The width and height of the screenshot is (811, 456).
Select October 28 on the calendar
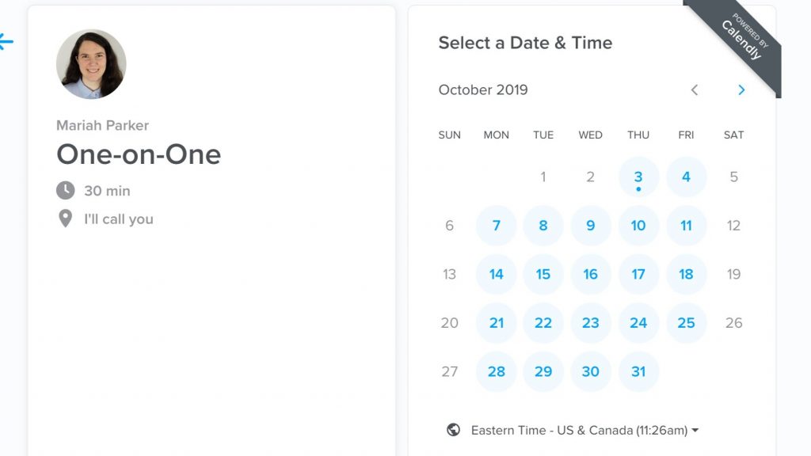click(x=497, y=371)
